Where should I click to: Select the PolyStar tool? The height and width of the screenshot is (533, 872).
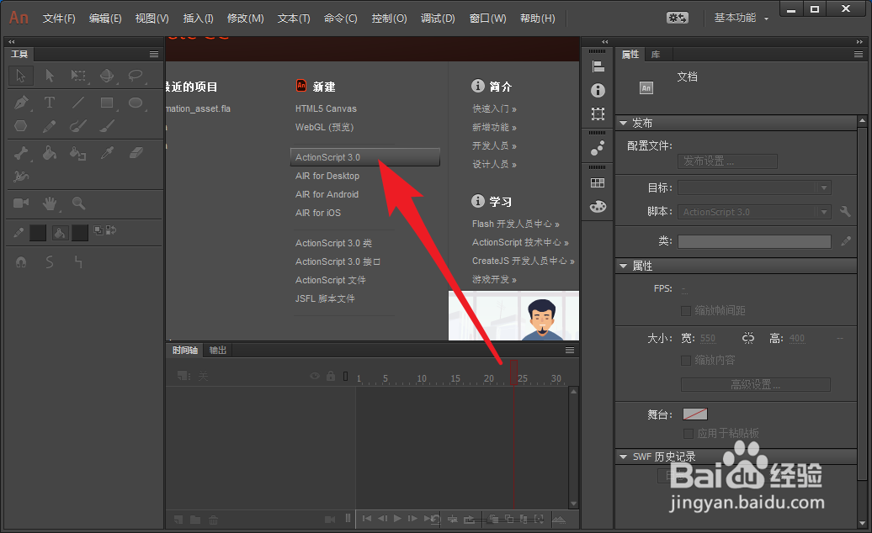pyautogui.click(x=20, y=126)
